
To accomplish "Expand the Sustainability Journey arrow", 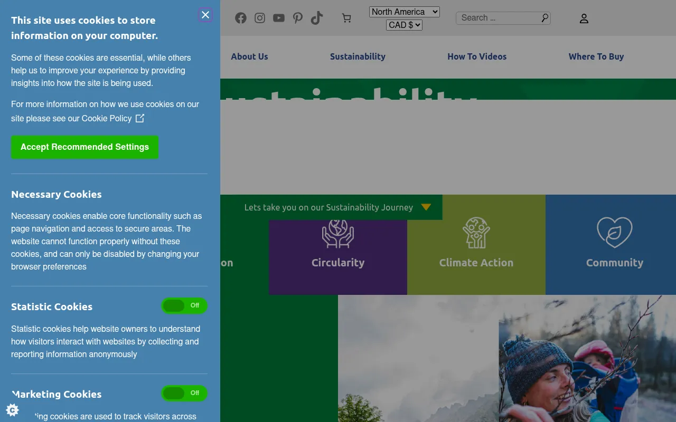I will (x=426, y=207).
